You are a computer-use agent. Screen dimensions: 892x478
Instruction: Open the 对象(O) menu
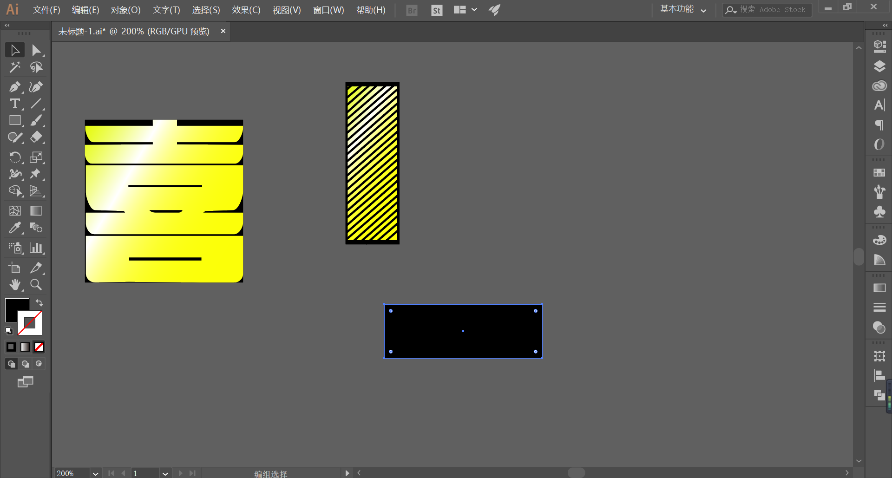point(125,10)
